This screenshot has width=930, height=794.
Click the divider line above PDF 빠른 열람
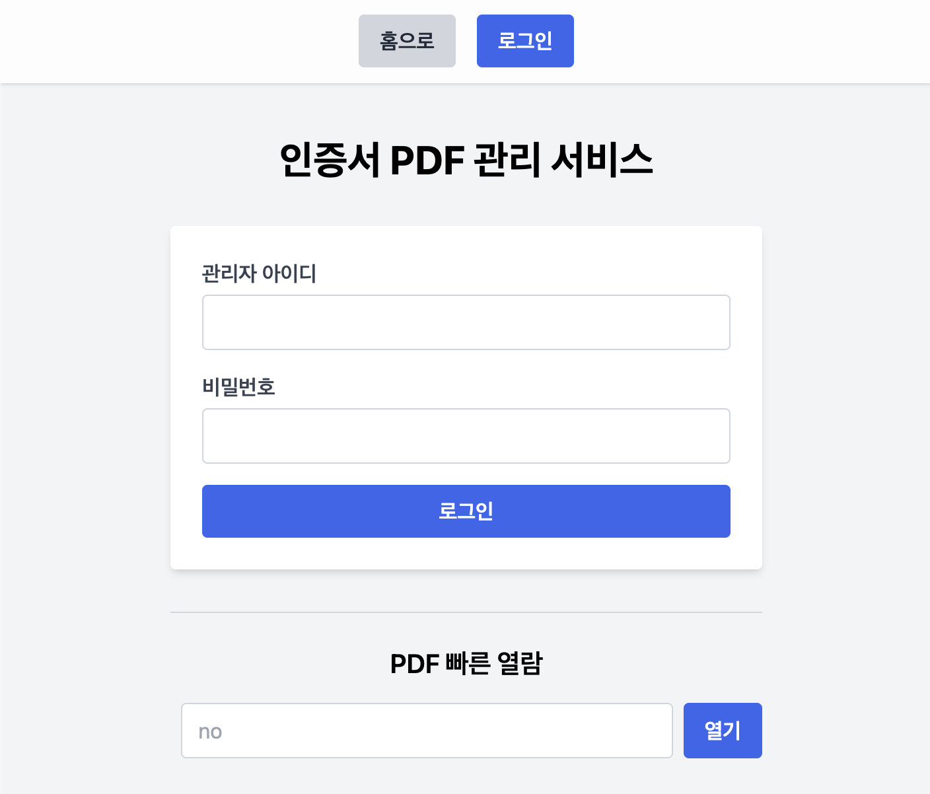click(x=466, y=613)
